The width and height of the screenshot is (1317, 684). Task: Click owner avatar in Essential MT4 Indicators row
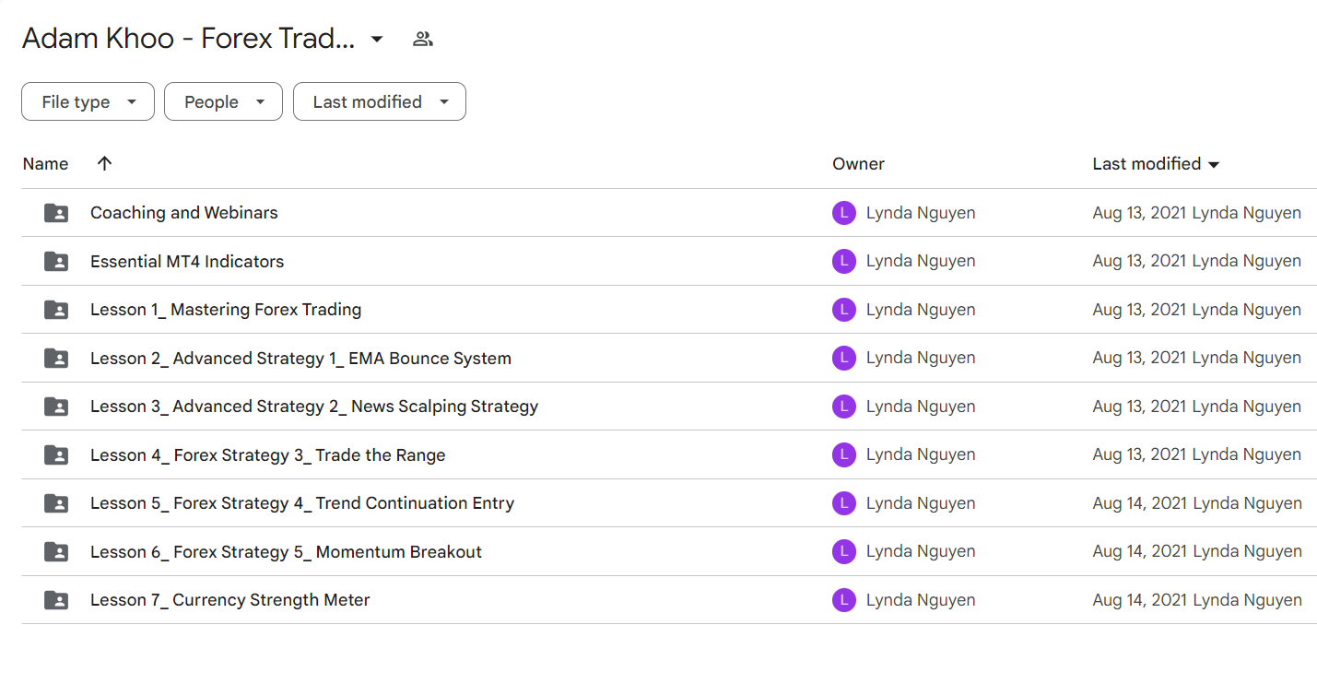point(844,262)
